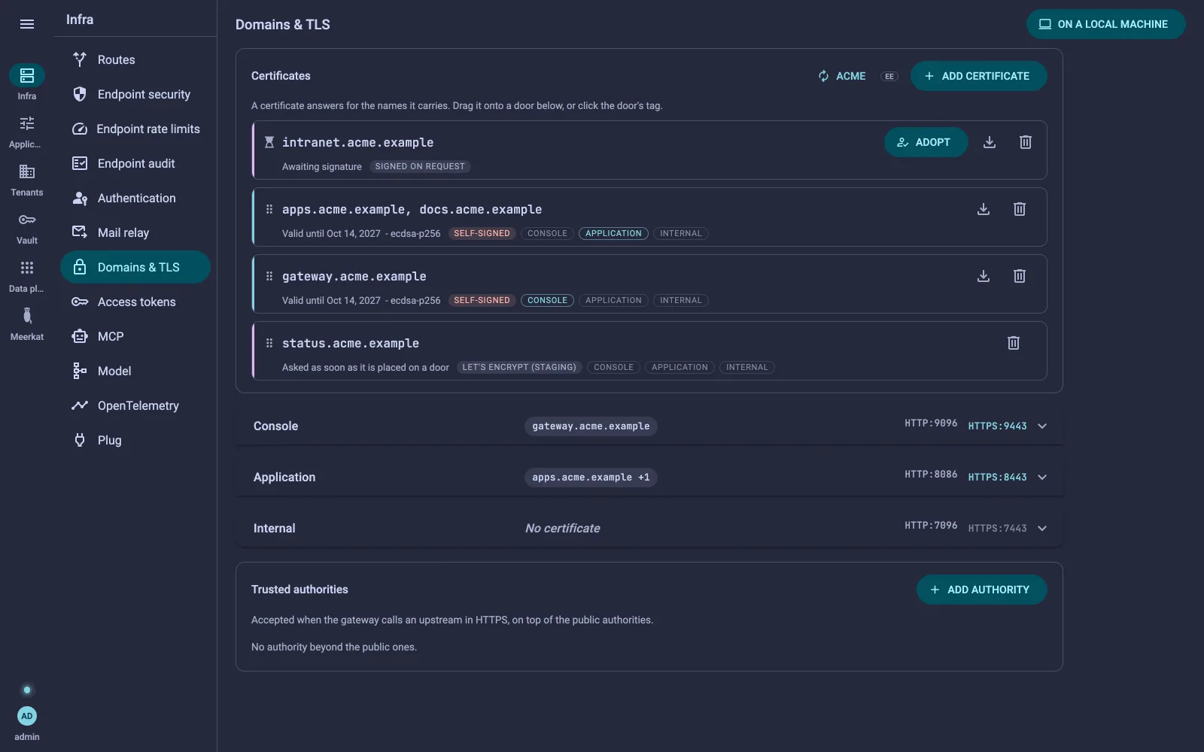
Task: Delete the apps.acme.example certificate
Action: click(1020, 209)
